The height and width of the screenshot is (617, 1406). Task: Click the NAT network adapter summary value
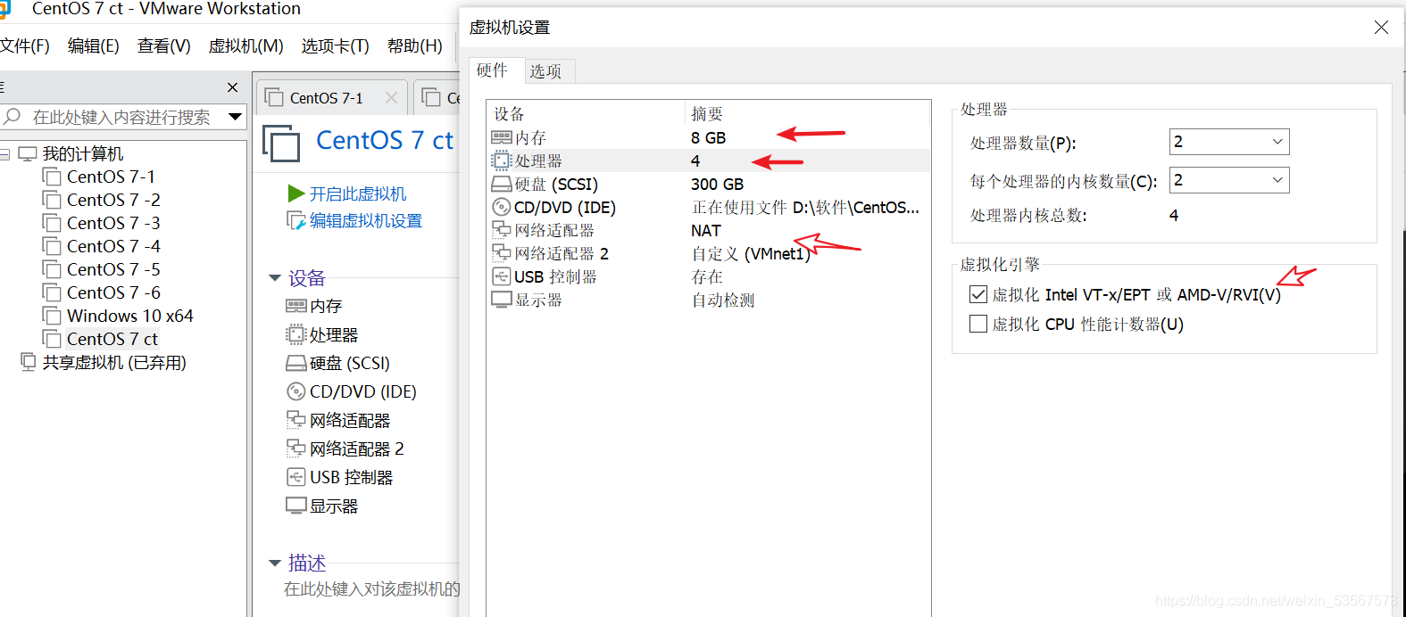pos(705,230)
